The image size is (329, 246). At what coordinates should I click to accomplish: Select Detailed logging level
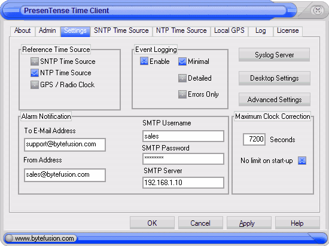pos(182,78)
